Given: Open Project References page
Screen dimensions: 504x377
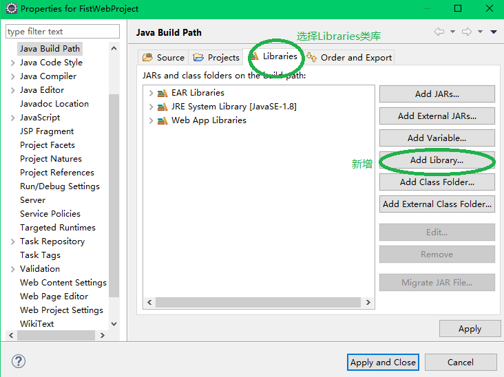Looking at the screenshot, I should (57, 173).
